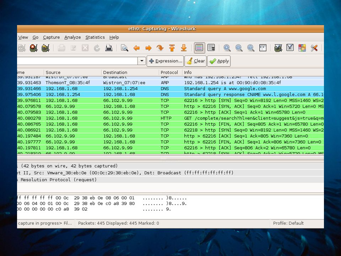Select the DNS 'Standard query response CNAME' row
This screenshot has height=256, width=341.
[170, 95]
